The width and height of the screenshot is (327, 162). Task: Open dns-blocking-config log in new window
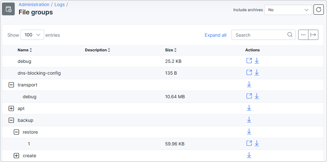click(x=249, y=73)
